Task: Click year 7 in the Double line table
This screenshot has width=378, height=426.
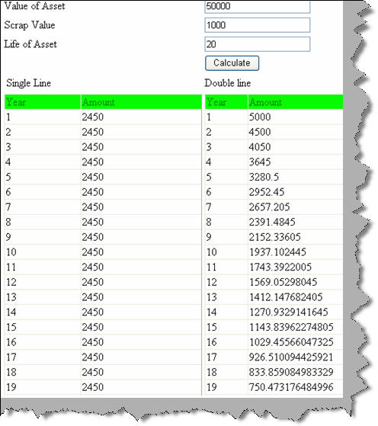Action: (x=226, y=207)
